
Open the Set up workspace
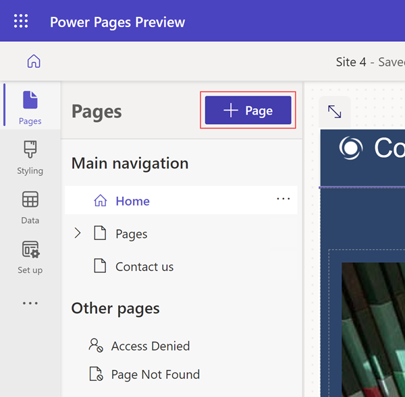[30, 257]
